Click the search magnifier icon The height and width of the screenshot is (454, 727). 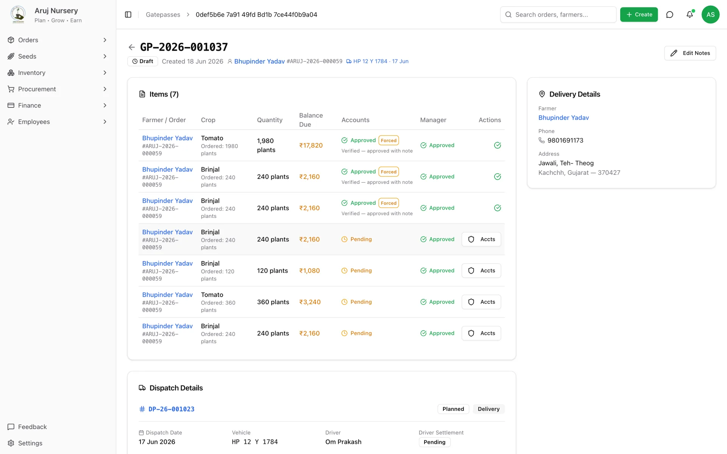508,14
